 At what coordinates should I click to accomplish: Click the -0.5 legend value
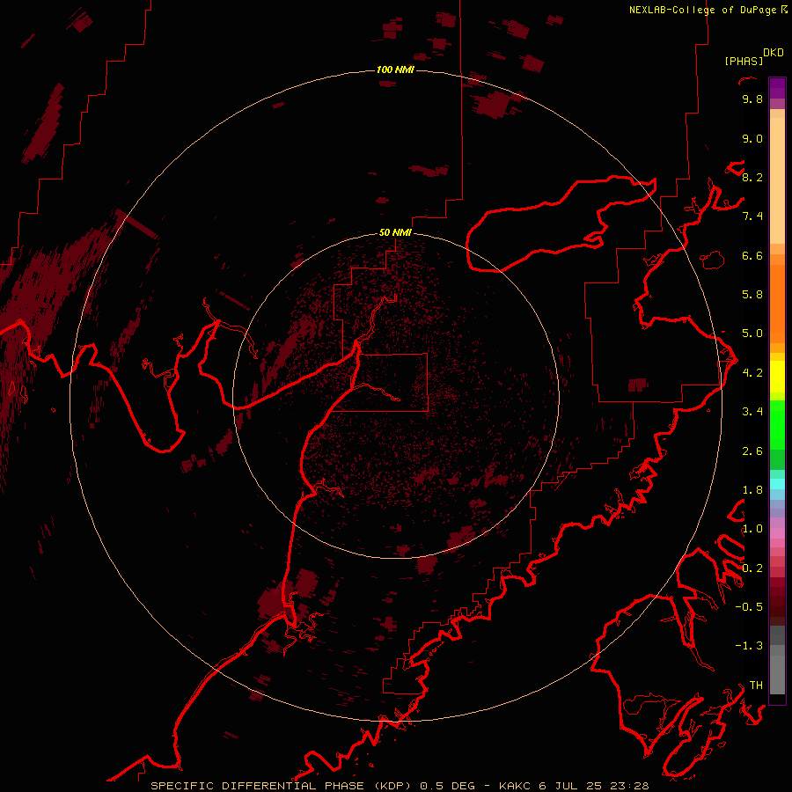(749, 607)
